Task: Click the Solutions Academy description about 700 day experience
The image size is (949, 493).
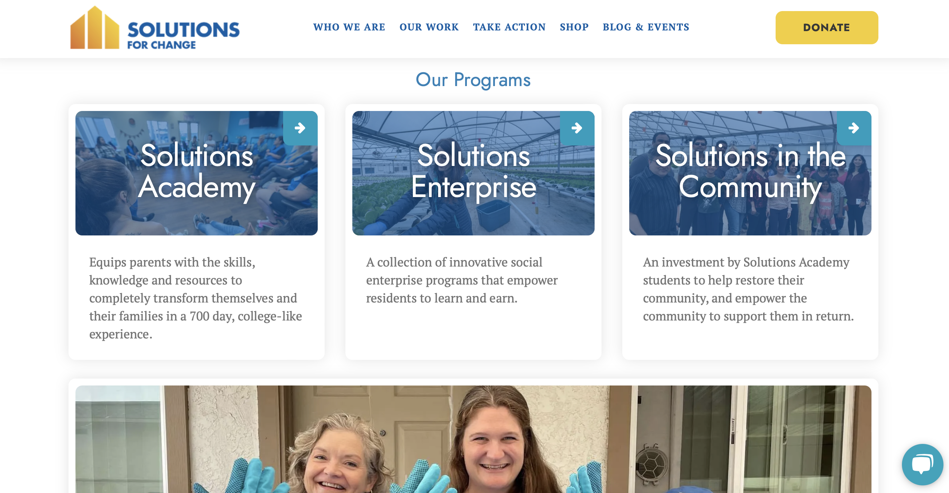Action: (196, 298)
